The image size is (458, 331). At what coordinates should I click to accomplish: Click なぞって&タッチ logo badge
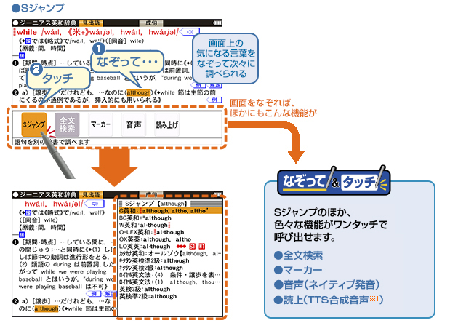333,182
